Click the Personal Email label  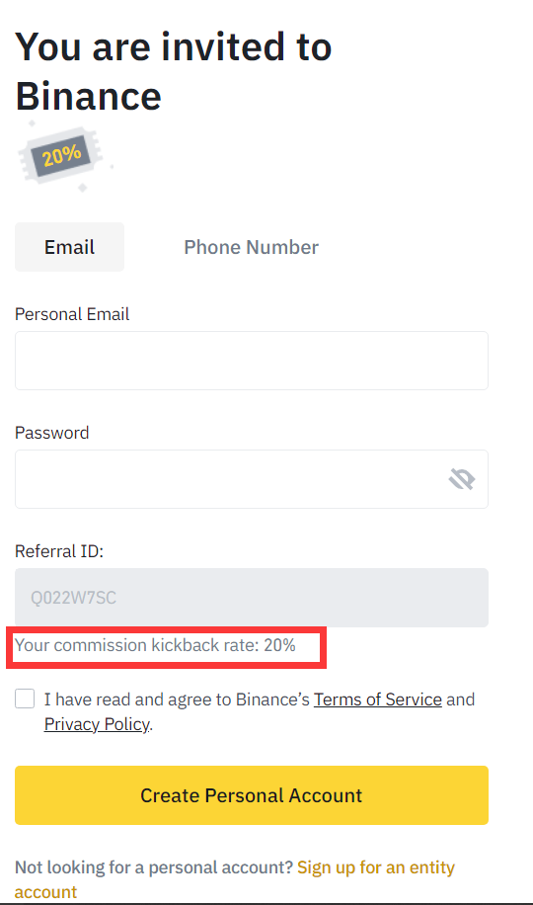(72, 314)
